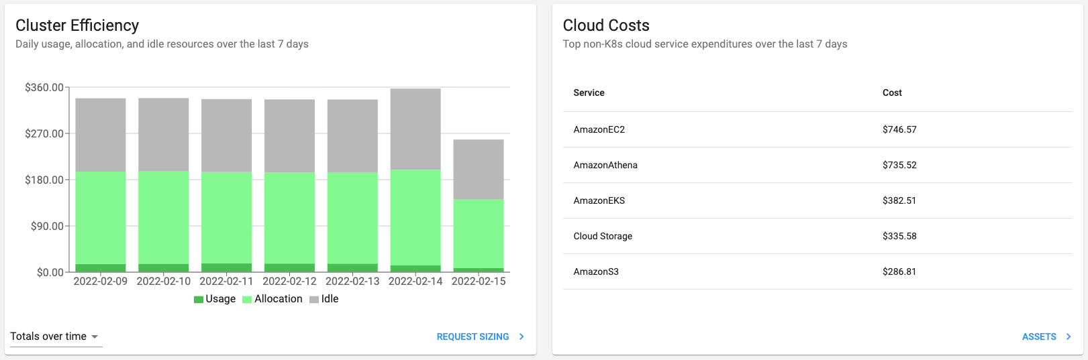The width and height of the screenshot is (1088, 360).
Task: Click the Cost column header
Action: (892, 93)
